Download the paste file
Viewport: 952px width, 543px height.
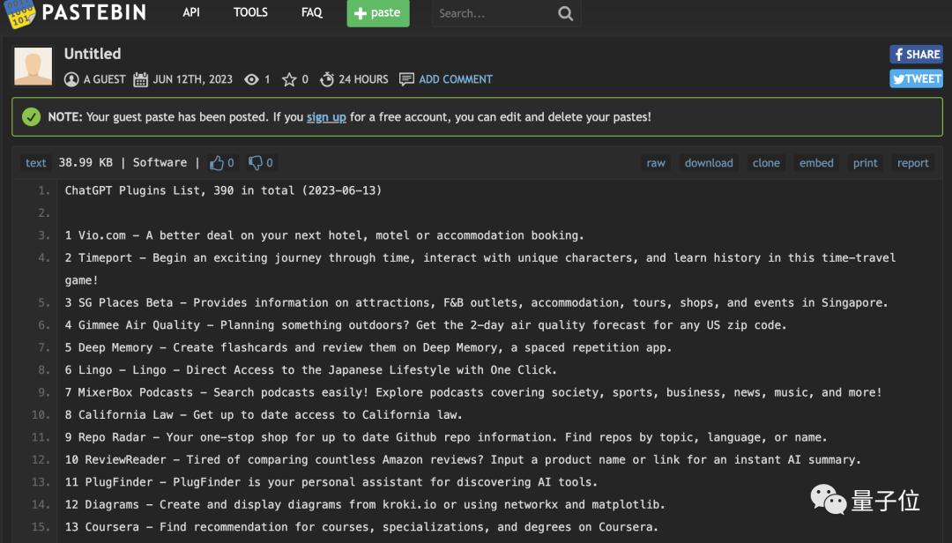tap(709, 163)
